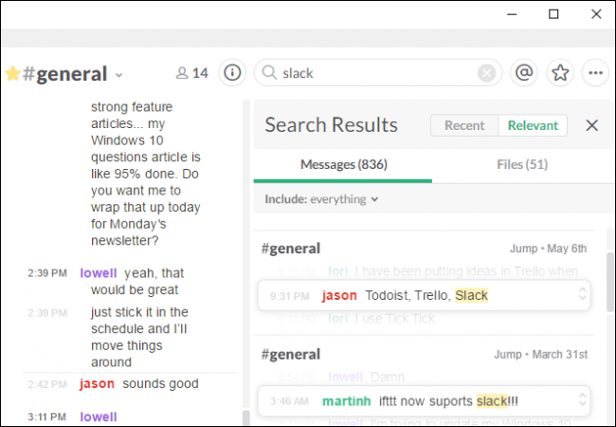Clear the search text with X

point(486,73)
